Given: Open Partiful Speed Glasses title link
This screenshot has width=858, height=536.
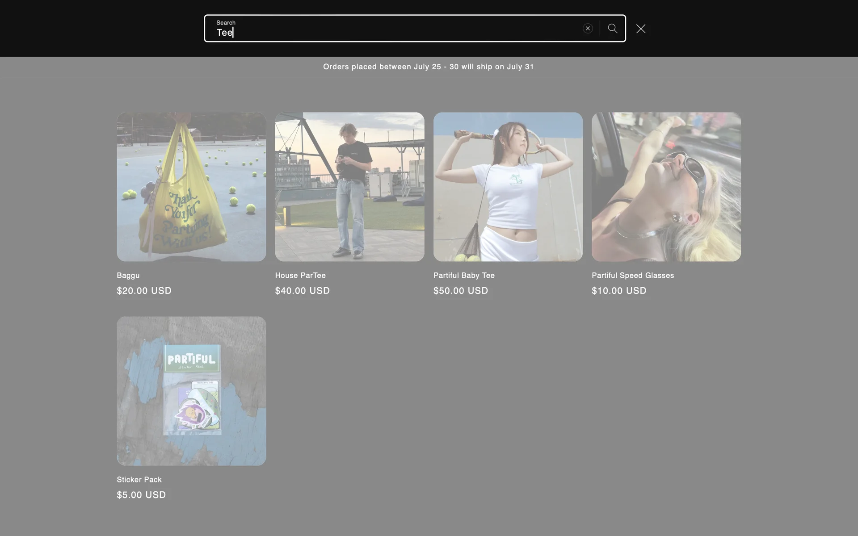Looking at the screenshot, I should 633,276.
